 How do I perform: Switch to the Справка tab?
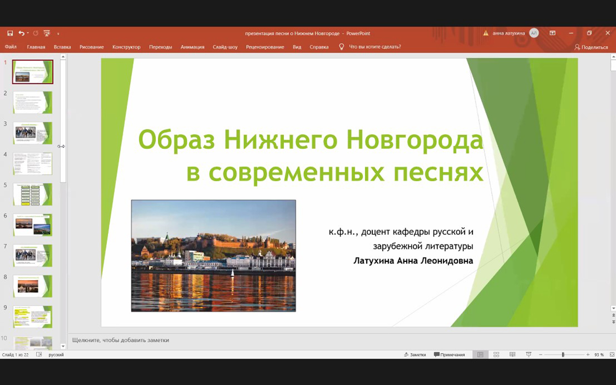coord(319,47)
